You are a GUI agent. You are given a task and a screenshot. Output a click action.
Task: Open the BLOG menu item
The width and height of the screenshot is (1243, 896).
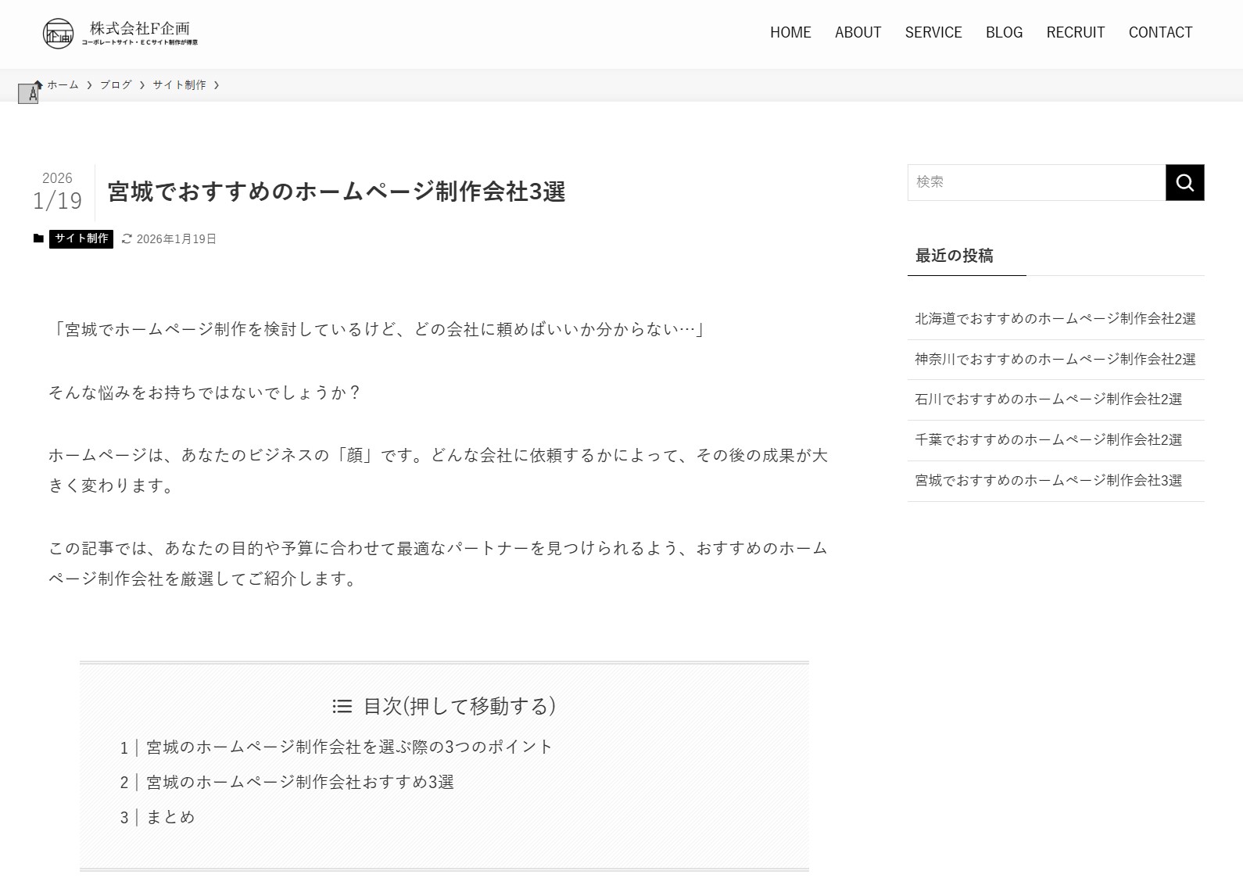1004,32
